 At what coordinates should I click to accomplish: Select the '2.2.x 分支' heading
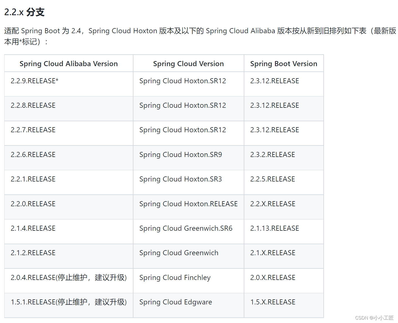coord(24,12)
